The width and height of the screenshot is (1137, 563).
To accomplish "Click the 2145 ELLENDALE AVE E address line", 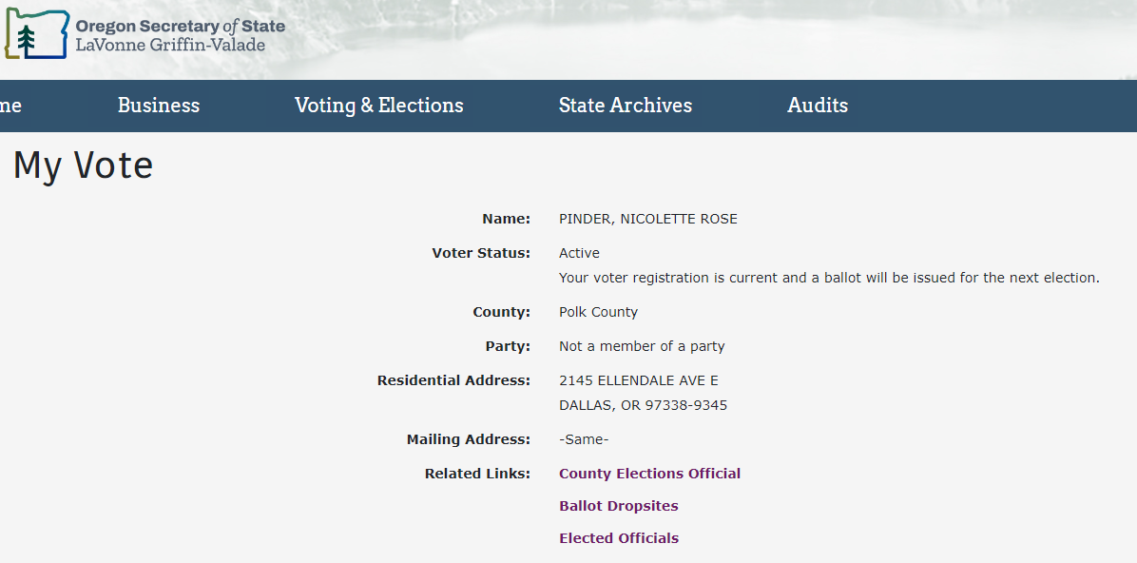I will point(638,380).
